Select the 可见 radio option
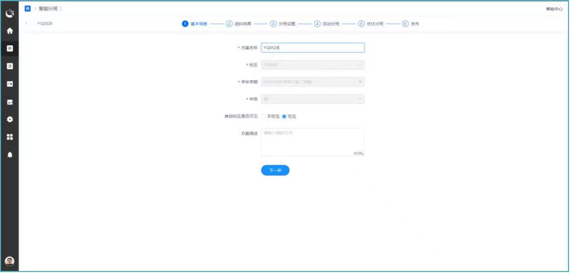570x273 pixels. pos(284,116)
